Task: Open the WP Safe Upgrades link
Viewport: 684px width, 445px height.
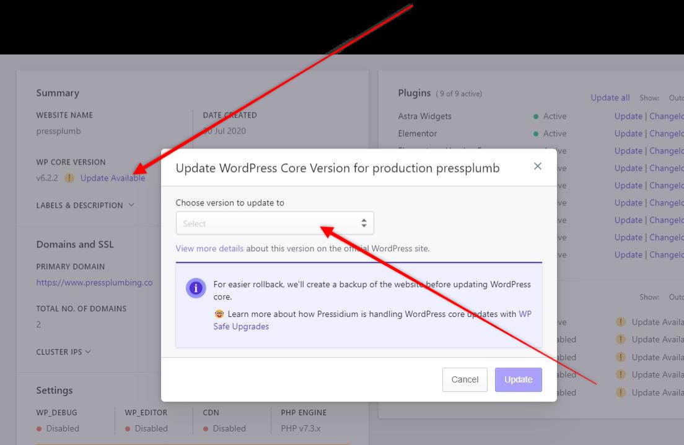Action: click(x=372, y=320)
